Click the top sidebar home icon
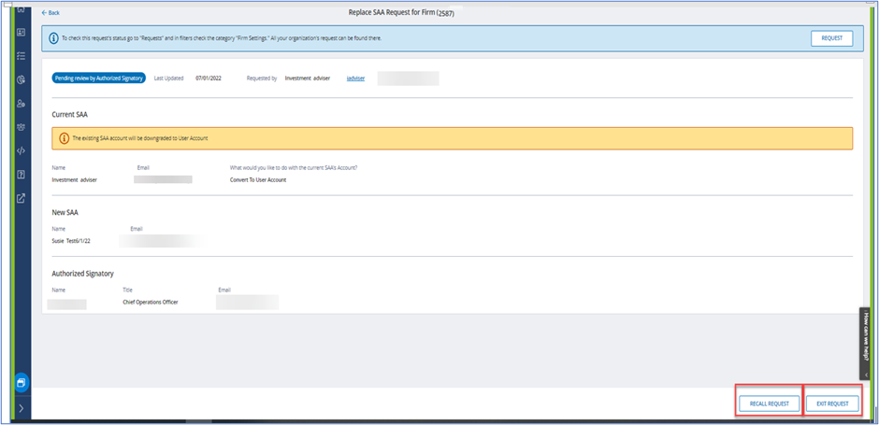 point(21,9)
